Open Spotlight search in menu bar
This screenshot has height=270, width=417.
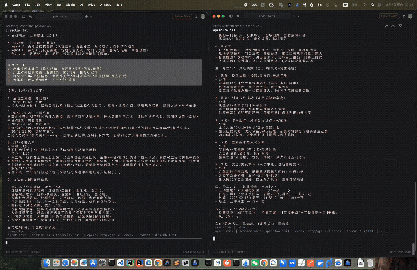point(372,5)
